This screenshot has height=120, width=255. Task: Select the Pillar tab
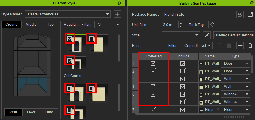49,112
